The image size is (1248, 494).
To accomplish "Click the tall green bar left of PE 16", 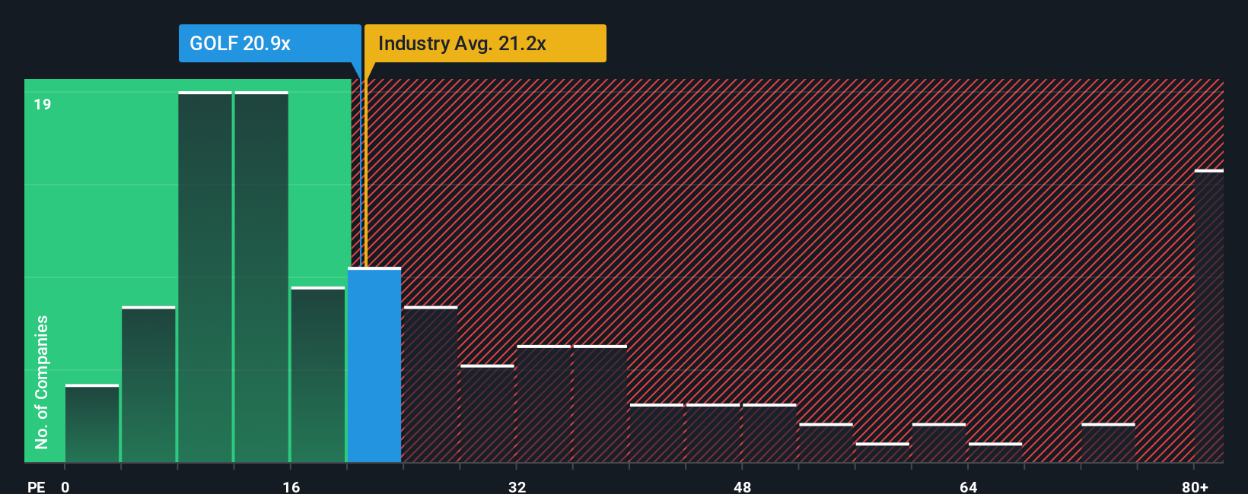I will tap(261, 277).
